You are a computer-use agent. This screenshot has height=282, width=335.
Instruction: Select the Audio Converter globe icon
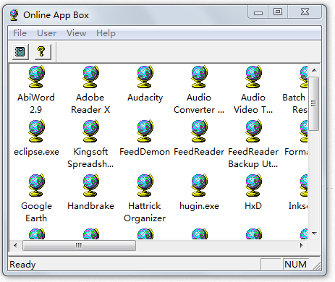click(199, 77)
